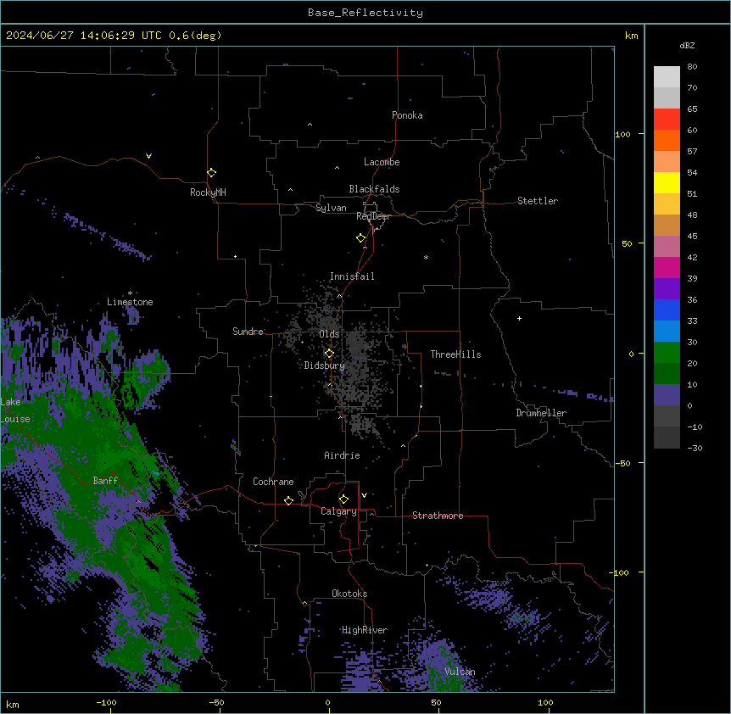Select the yellow diamond marker south of RedDeer

361,238
